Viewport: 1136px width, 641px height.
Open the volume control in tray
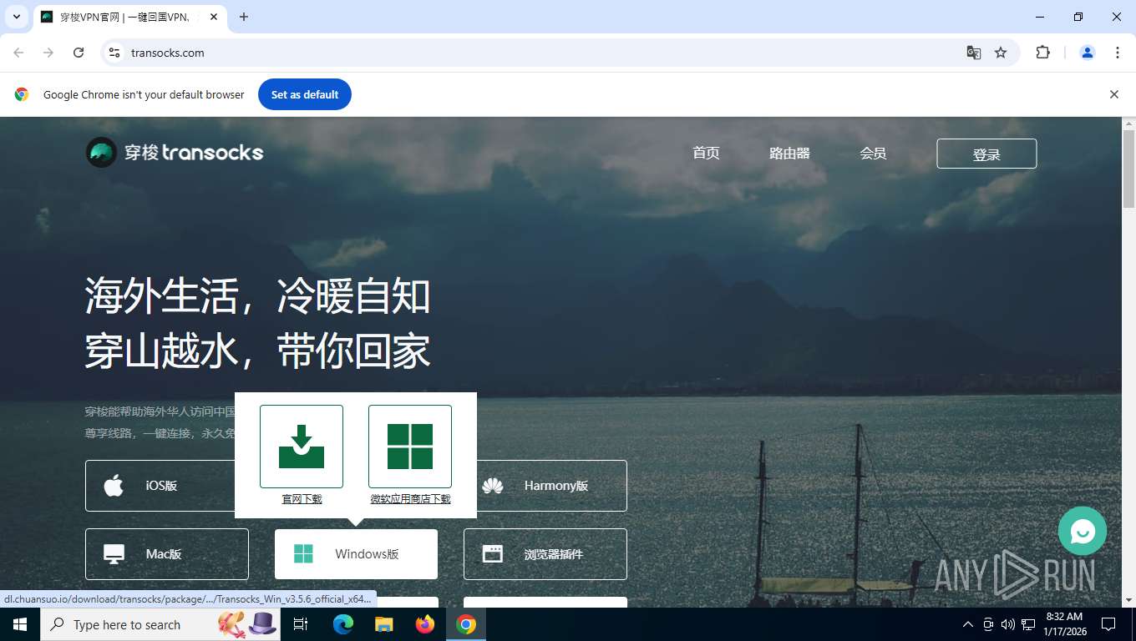[1008, 624]
